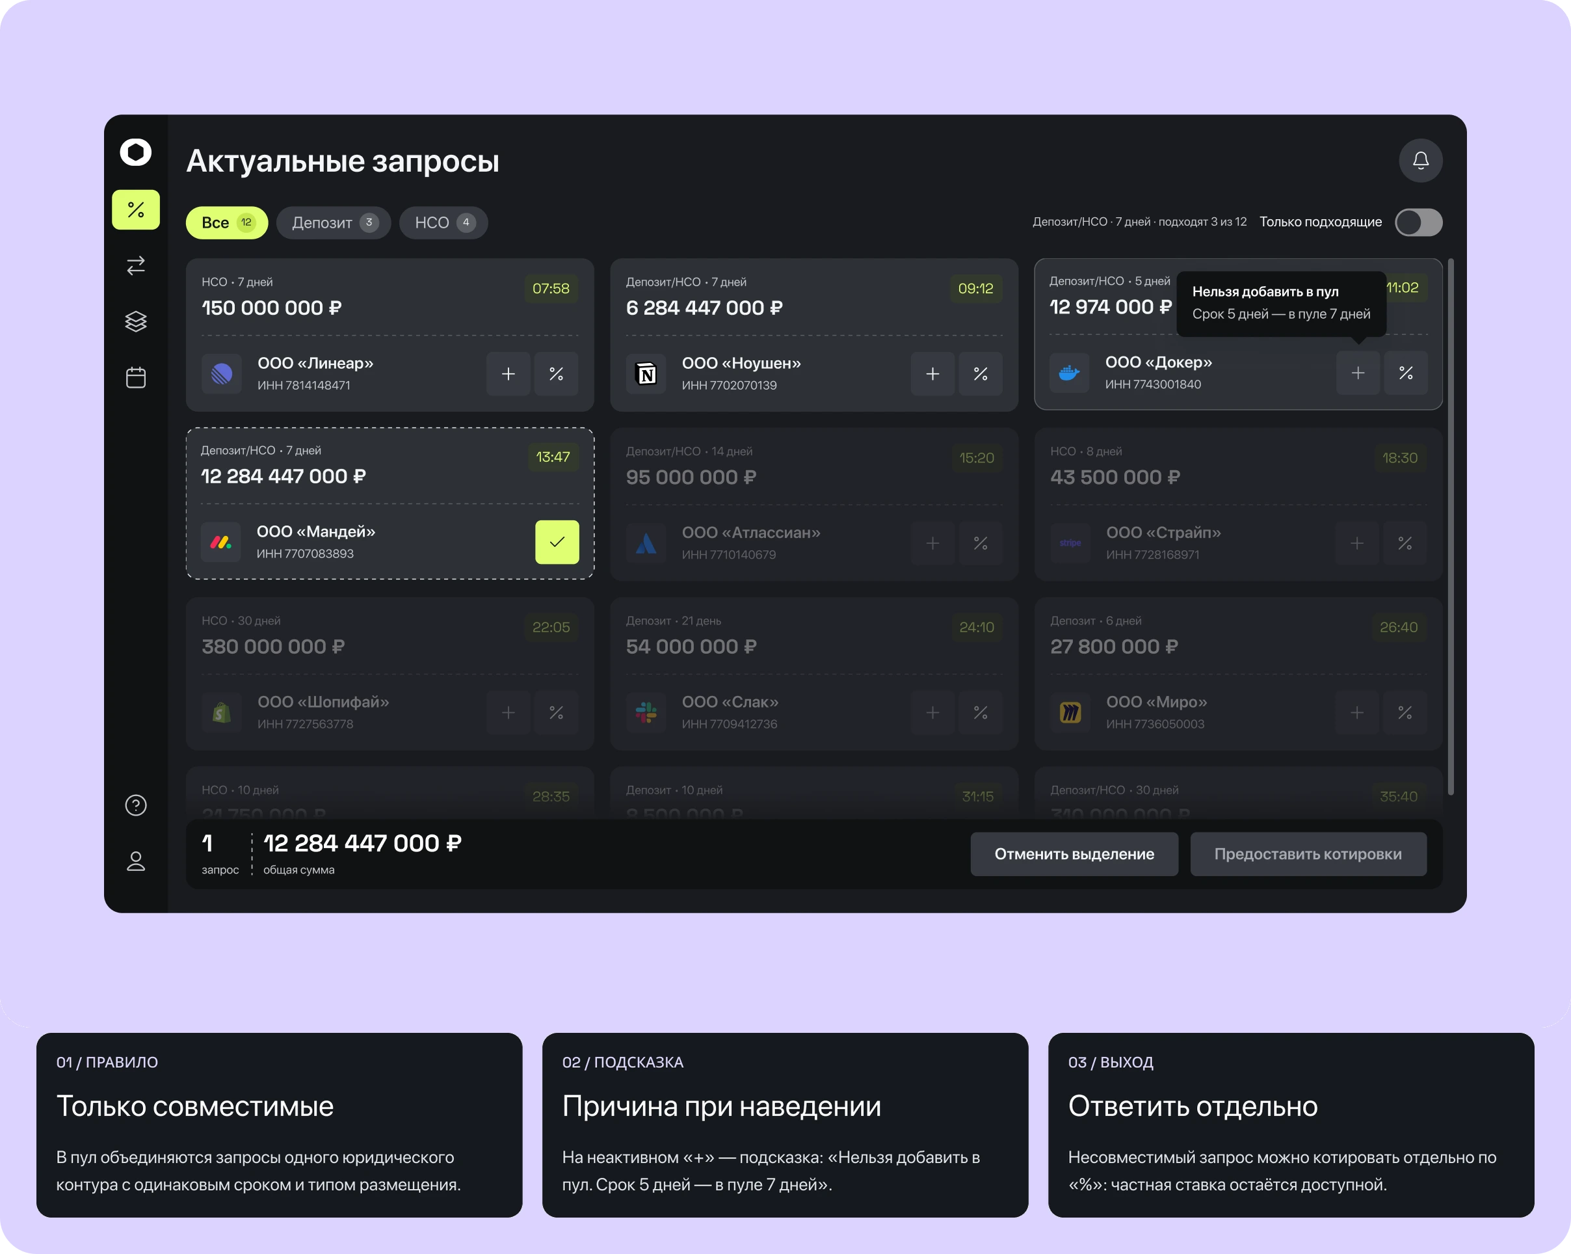Switch to the «НСО» filter tab
This screenshot has width=1571, height=1254.
pos(443,223)
